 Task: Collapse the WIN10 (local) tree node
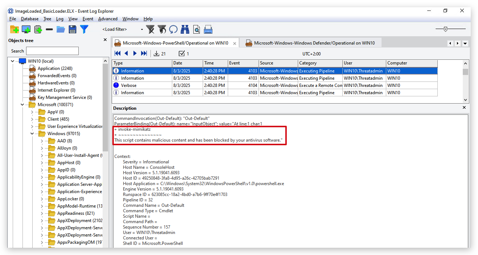[13, 61]
